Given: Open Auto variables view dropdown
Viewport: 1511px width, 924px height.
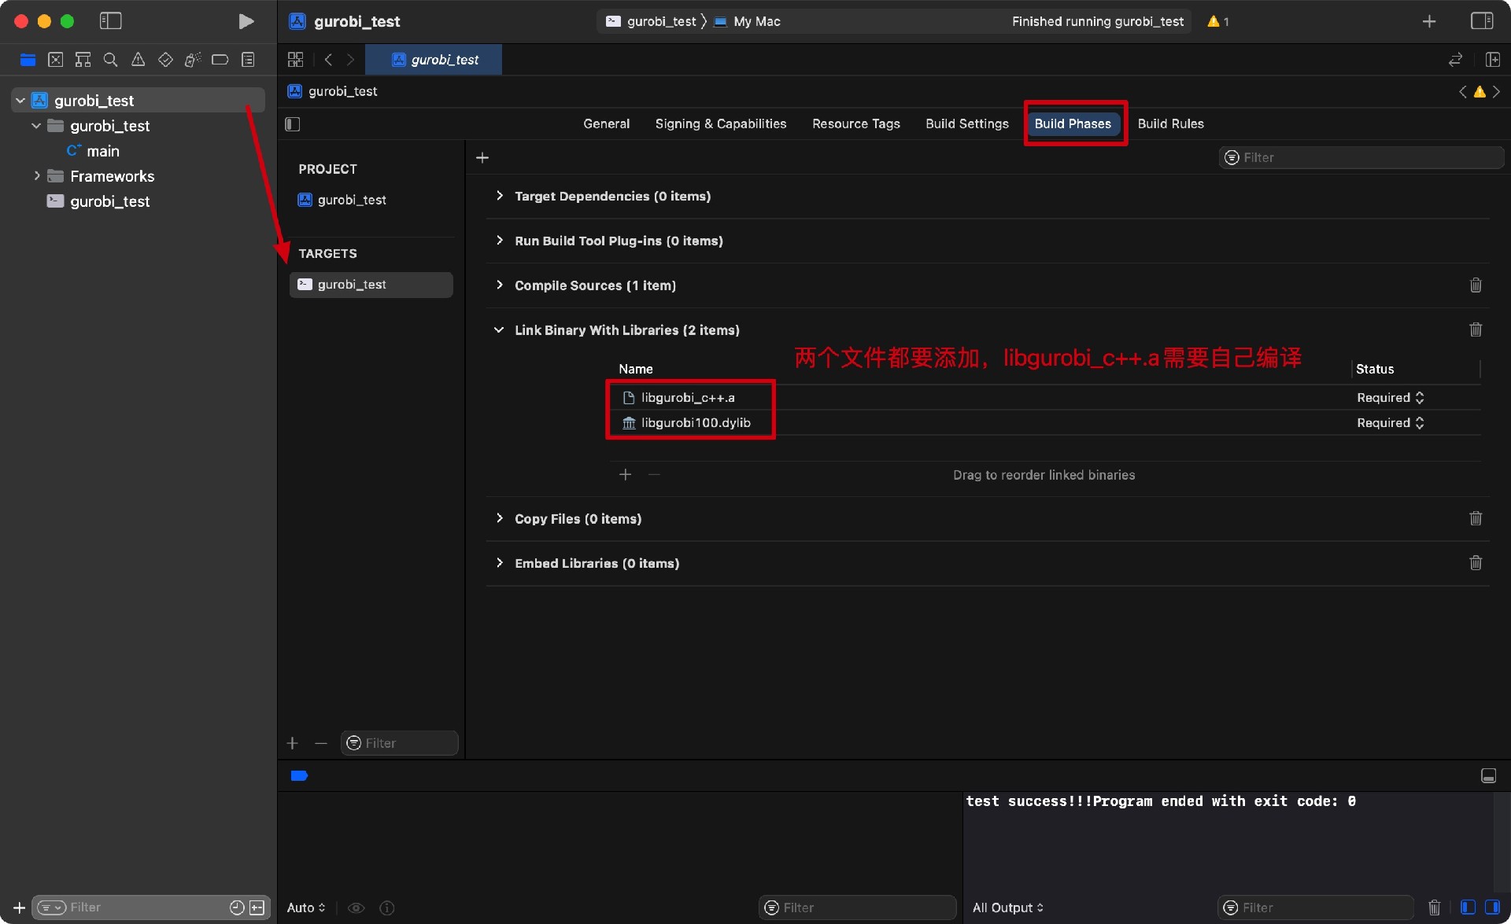Looking at the screenshot, I should tap(306, 907).
